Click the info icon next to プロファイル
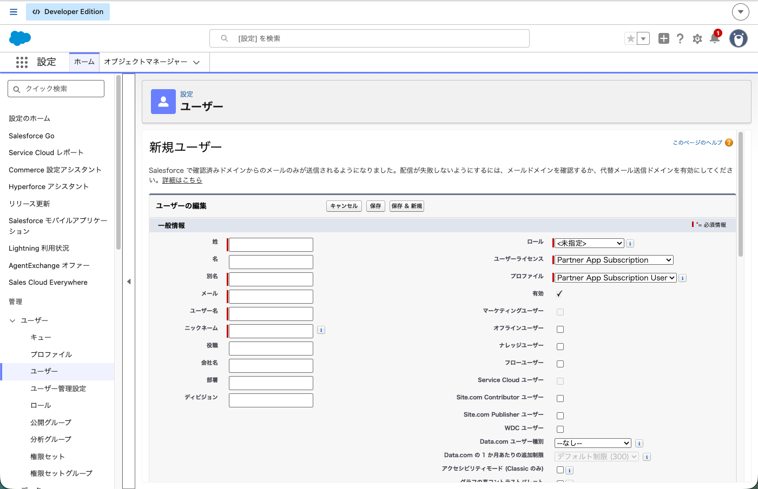 point(683,278)
